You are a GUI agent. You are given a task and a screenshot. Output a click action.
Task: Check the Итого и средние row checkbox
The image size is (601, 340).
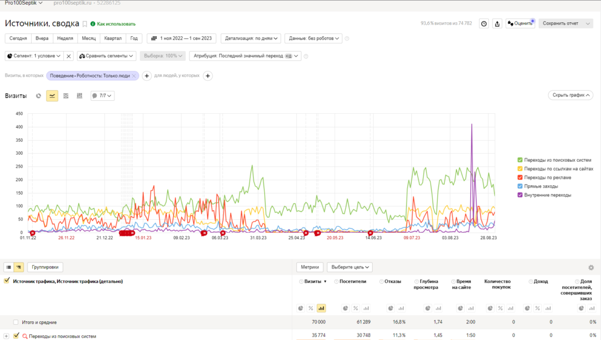16,322
